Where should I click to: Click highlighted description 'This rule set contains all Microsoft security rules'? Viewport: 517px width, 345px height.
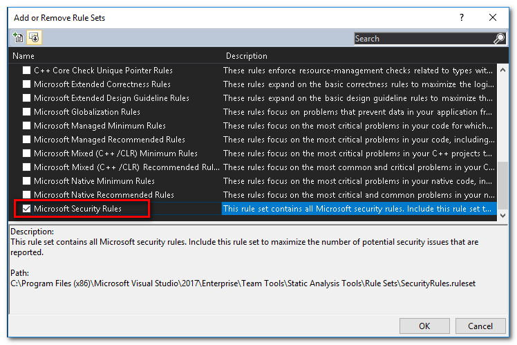[357, 208]
